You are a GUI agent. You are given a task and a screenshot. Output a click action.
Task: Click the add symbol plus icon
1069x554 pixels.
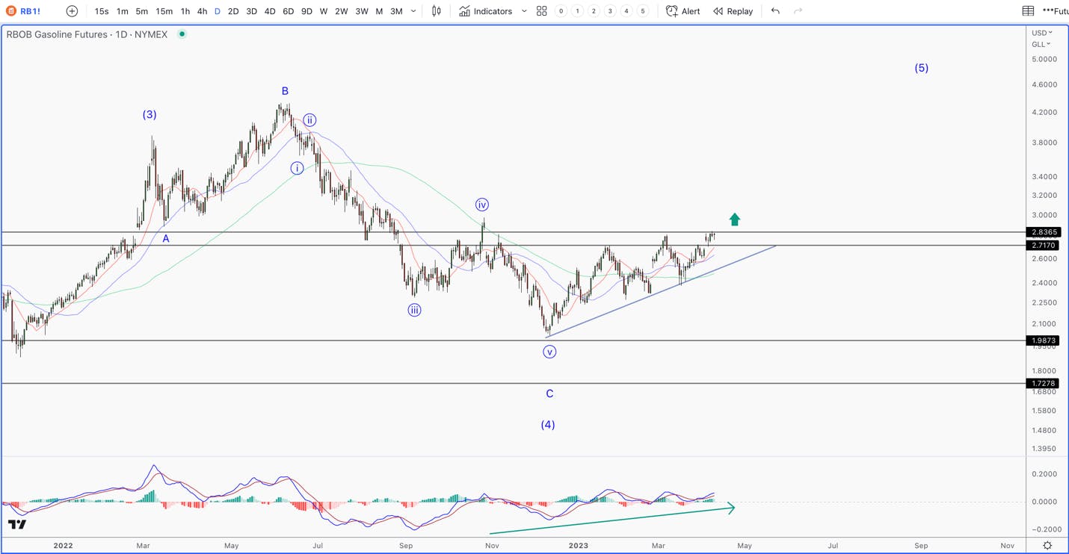coord(72,11)
